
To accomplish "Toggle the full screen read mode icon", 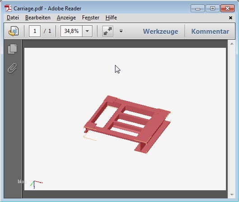I will pos(108,31).
